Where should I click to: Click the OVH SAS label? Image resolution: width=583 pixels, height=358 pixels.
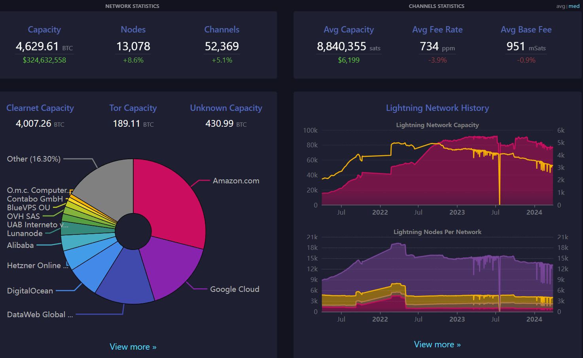click(x=23, y=216)
